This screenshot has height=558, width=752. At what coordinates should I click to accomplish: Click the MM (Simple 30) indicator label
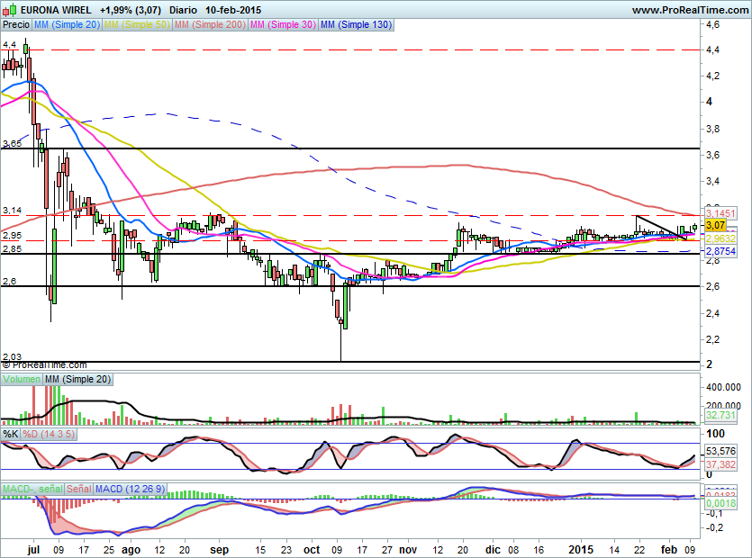283,25
